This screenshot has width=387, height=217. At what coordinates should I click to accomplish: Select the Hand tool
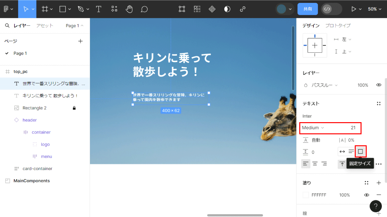(129, 9)
